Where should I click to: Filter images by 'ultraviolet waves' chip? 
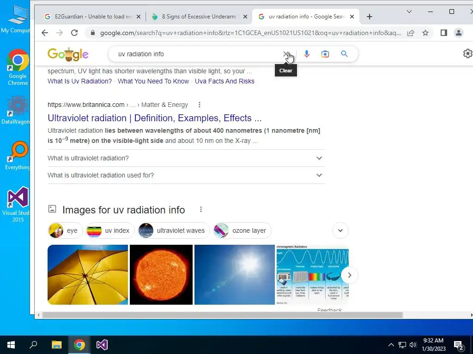(x=174, y=230)
